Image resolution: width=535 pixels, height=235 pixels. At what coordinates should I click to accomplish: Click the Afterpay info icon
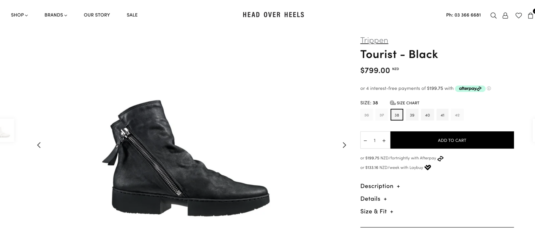tap(489, 89)
